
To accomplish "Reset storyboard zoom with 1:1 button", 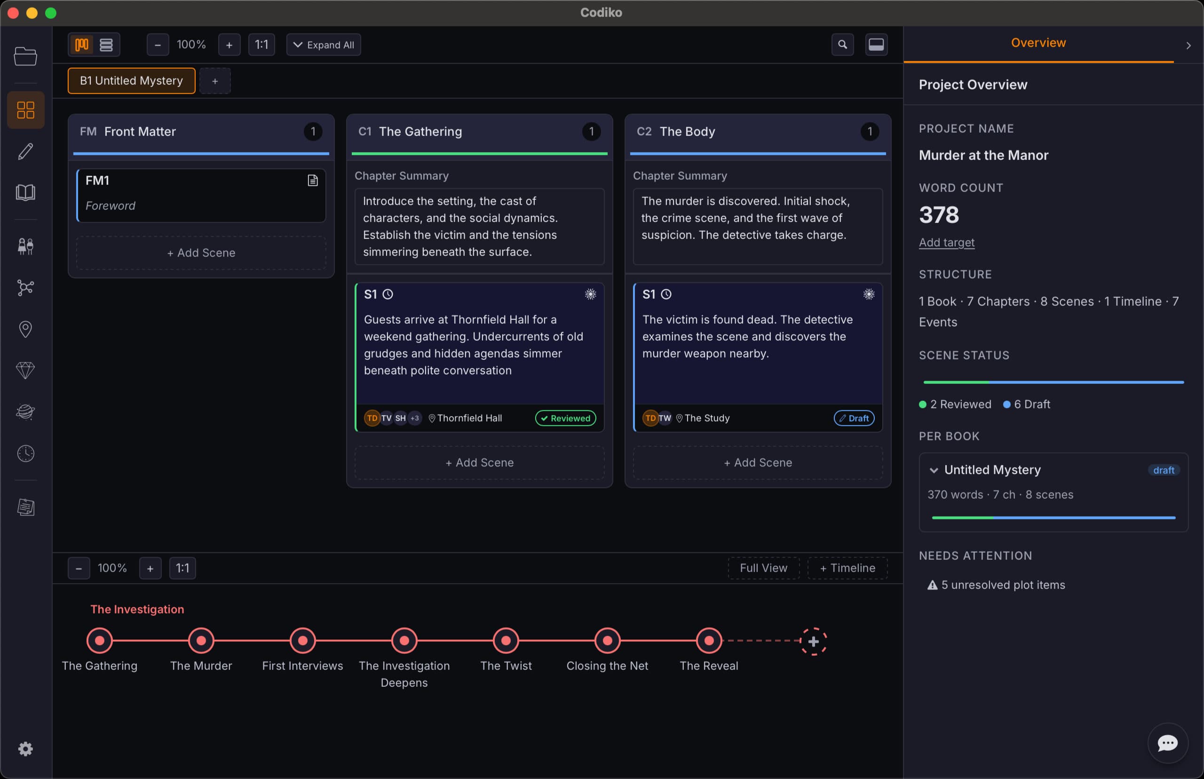I will coord(261,45).
